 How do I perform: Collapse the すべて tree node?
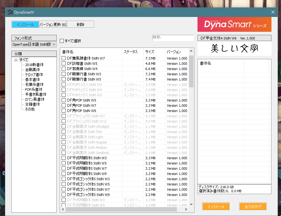(x=16, y=60)
